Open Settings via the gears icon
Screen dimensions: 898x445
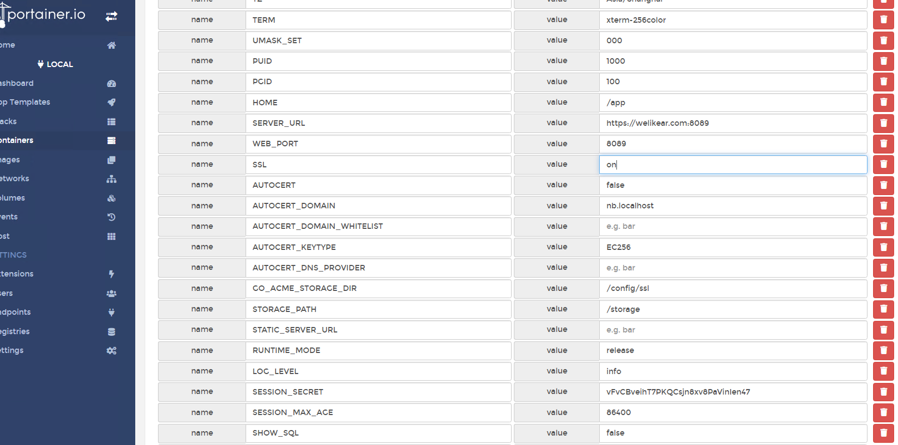(111, 351)
